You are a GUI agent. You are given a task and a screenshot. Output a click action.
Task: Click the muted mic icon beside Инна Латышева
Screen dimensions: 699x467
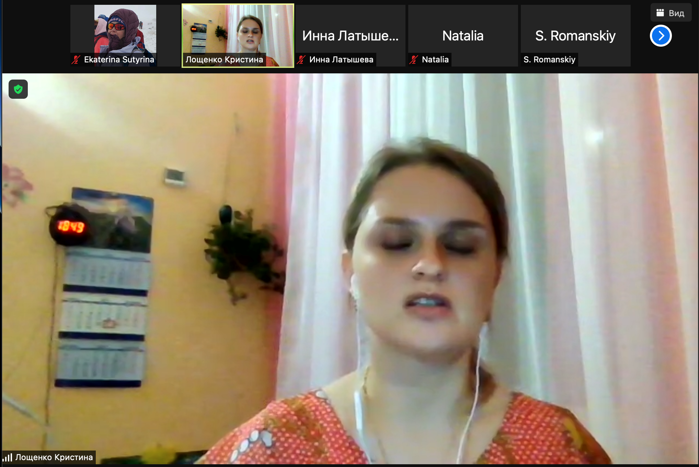click(x=301, y=60)
